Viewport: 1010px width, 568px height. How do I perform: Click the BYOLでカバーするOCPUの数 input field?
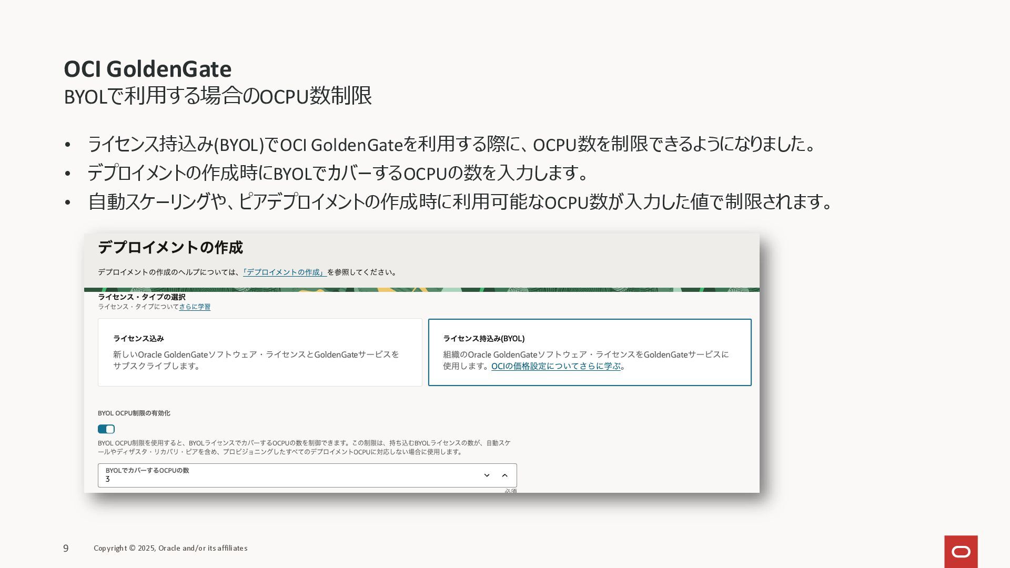coord(307,475)
